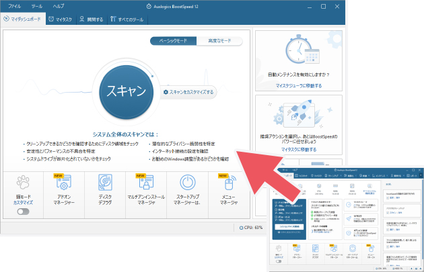Open スキャンをカスタマイズする scan settings
Viewport: 424px width, 272px height.
coord(188,92)
